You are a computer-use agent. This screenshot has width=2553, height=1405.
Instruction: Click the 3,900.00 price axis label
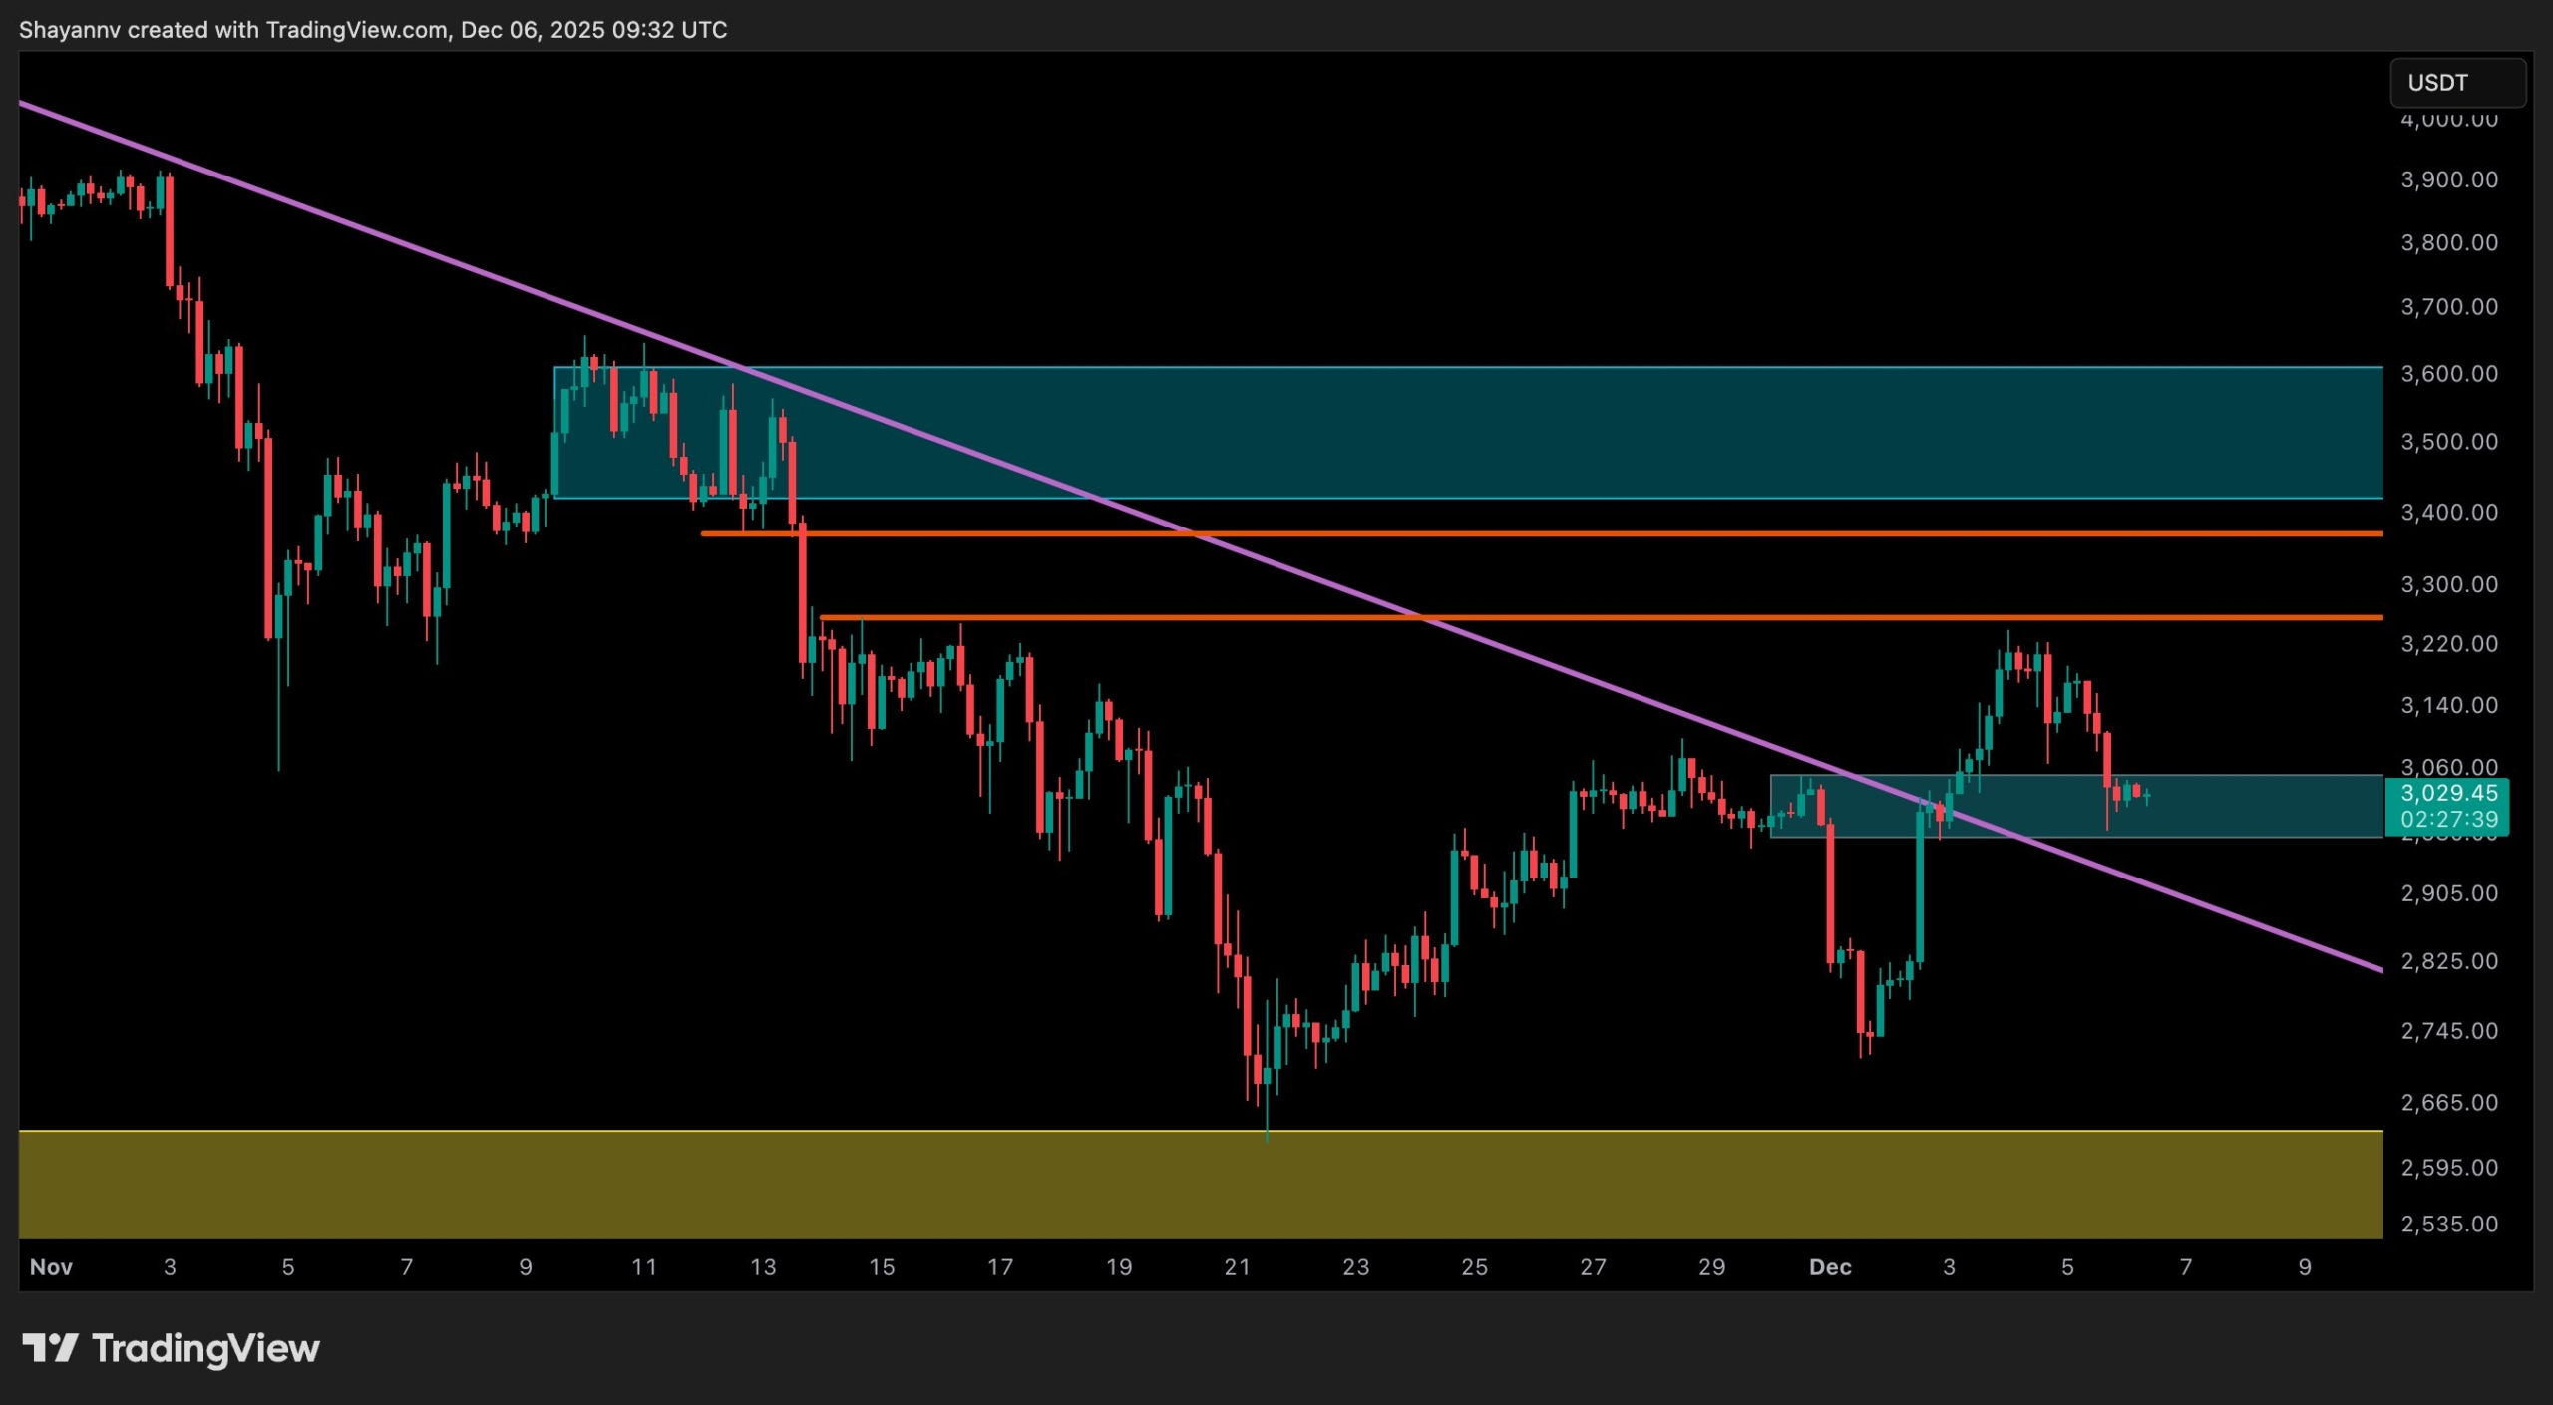tap(2448, 179)
